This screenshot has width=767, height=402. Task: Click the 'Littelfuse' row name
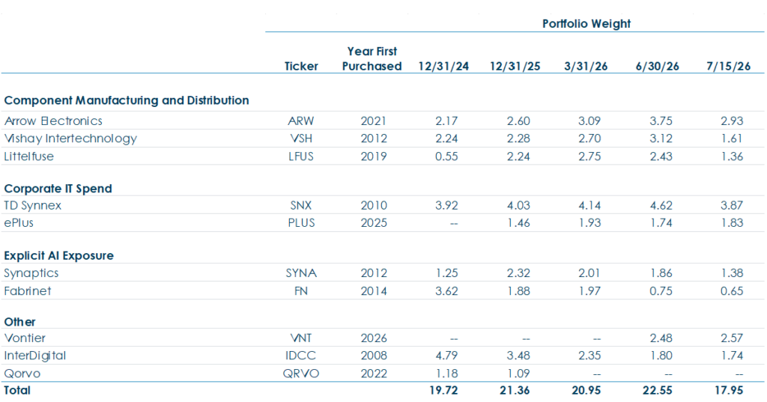[29, 156]
